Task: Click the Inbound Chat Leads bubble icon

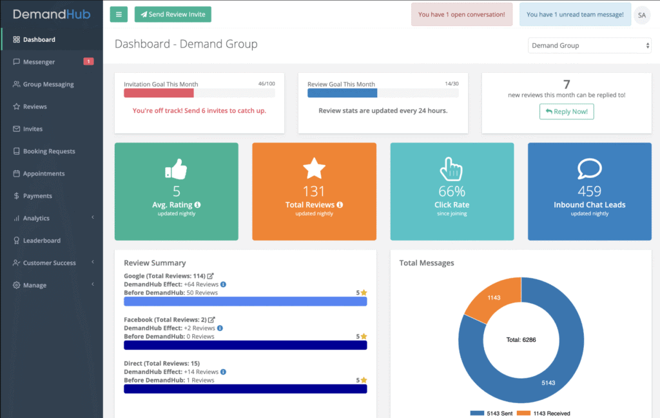Action: pyautogui.click(x=589, y=169)
